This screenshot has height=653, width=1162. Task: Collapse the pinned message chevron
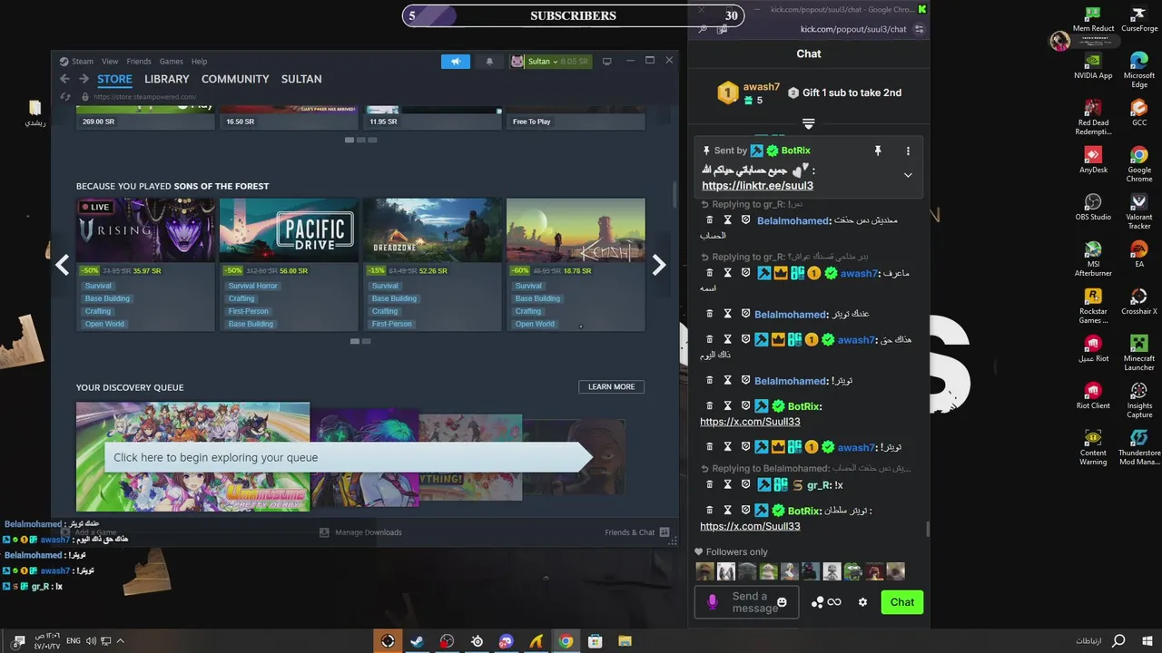click(908, 175)
